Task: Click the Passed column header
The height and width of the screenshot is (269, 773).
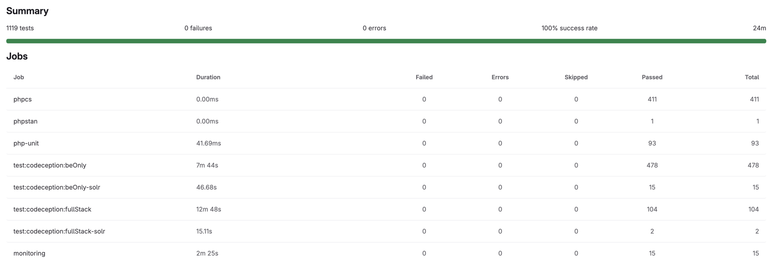Action: (x=652, y=77)
